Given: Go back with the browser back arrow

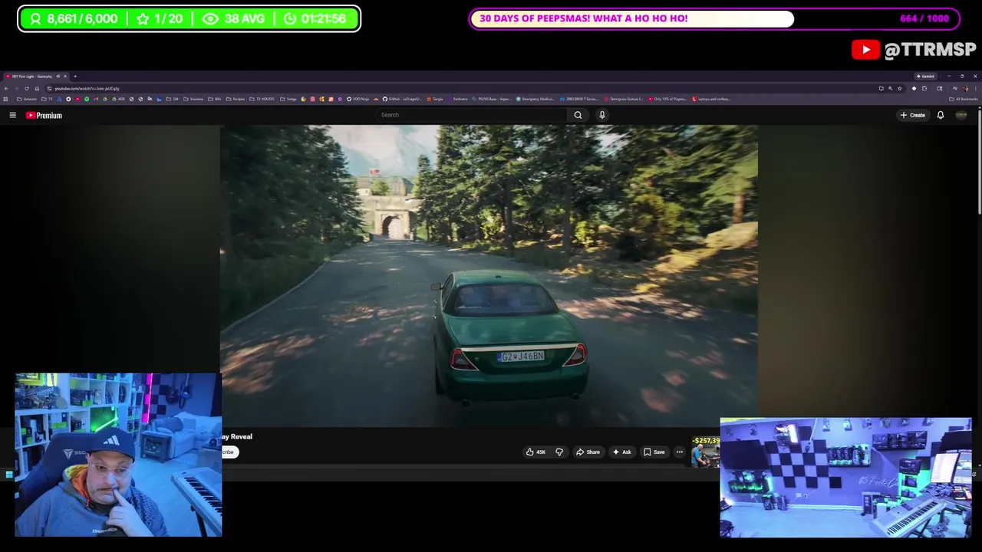Looking at the screenshot, I should (6, 88).
